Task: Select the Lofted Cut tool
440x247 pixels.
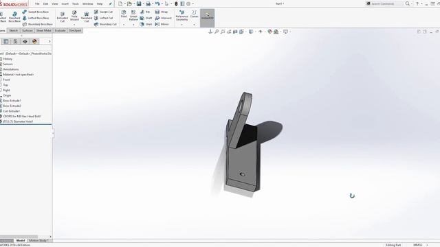Action: [103, 18]
